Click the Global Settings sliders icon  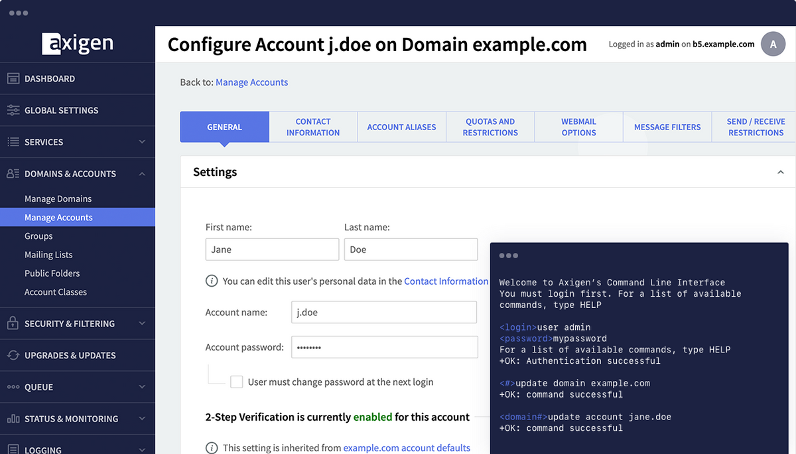[x=13, y=110]
